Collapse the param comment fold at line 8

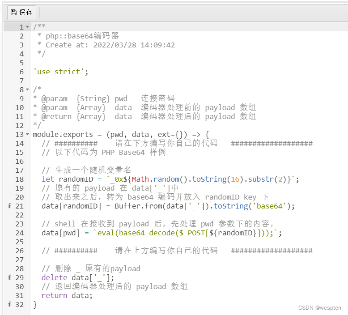coord(28,89)
